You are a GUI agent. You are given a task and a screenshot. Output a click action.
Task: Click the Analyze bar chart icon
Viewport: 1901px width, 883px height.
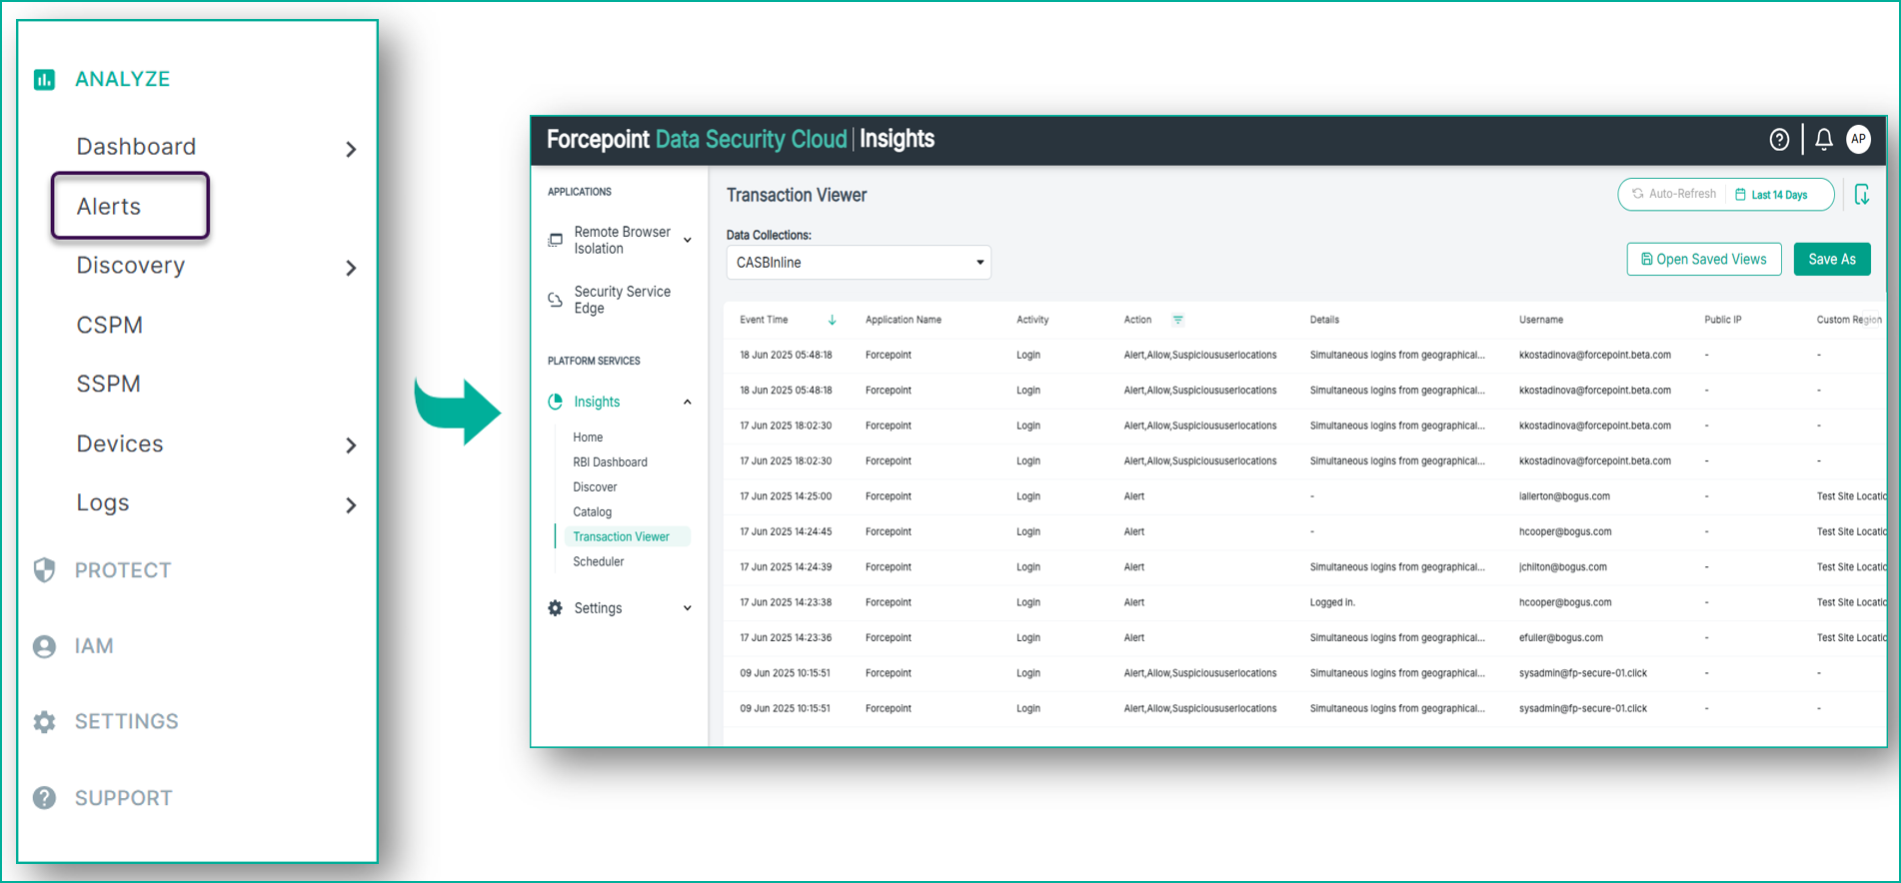(x=44, y=79)
